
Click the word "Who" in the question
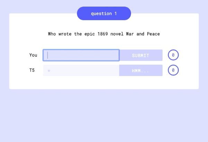52,34
